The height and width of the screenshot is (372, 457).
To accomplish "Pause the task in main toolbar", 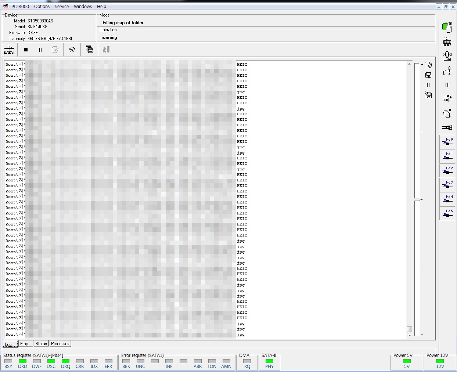I will 40,50.
